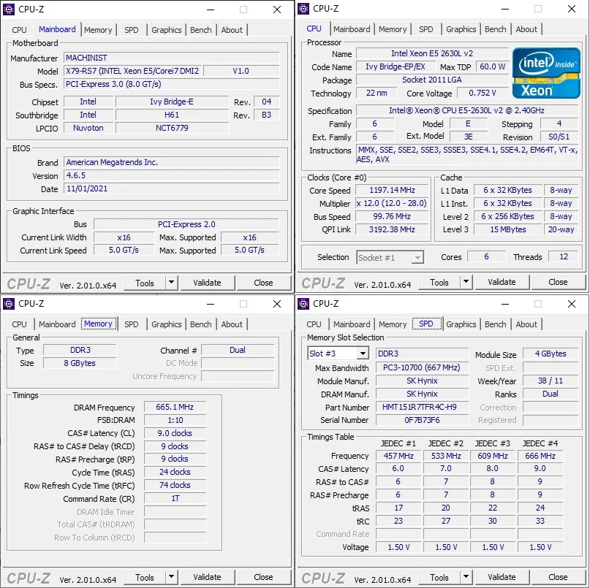Select Memory tab in CPU window
The width and height of the screenshot is (590, 588).
393,29
